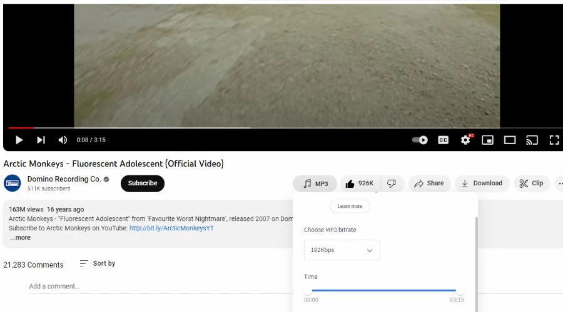Download the video
This screenshot has height=312, width=563.
[x=482, y=183]
